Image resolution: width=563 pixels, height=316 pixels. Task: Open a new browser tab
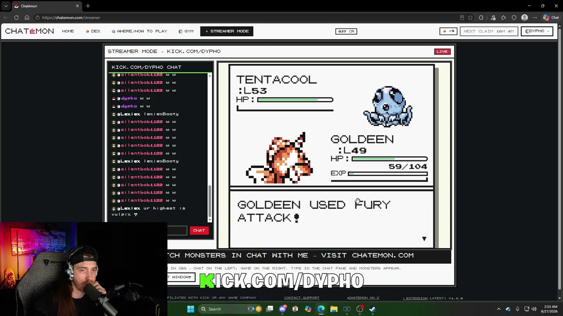tap(88, 6)
